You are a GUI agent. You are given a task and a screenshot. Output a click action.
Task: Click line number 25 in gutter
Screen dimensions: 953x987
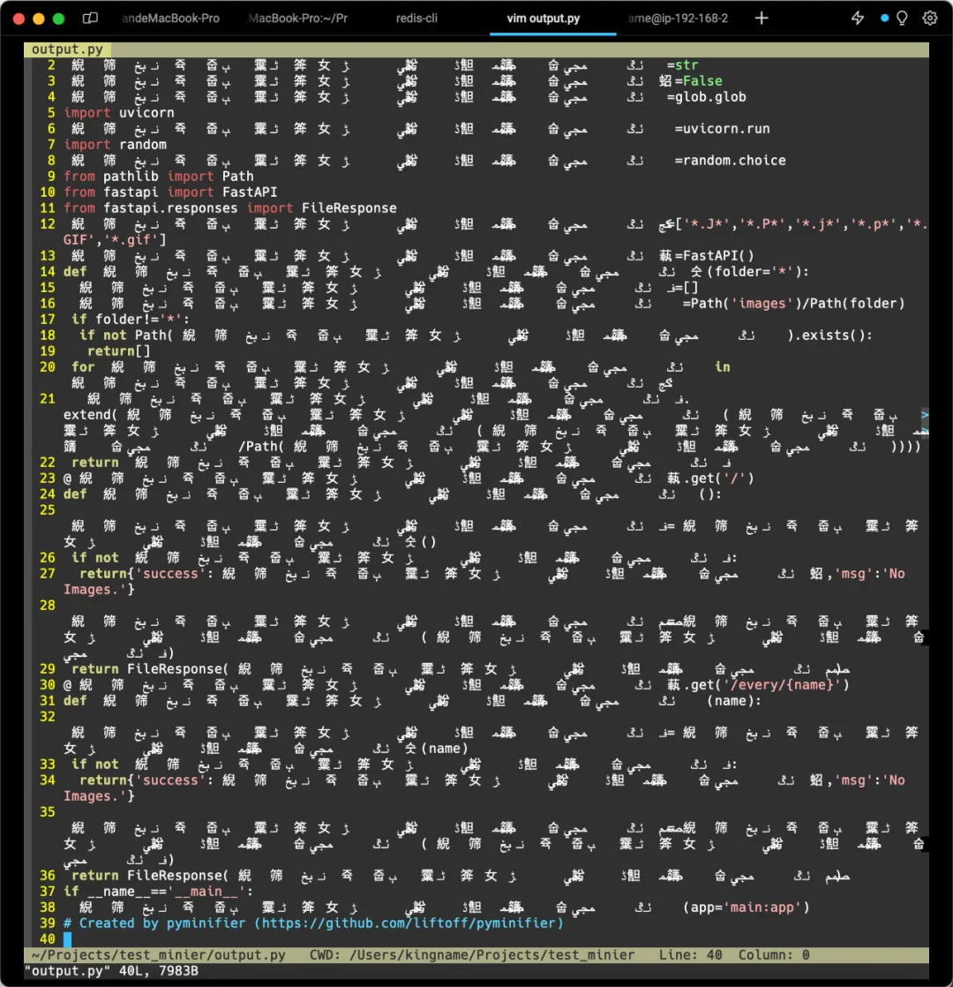[47, 510]
